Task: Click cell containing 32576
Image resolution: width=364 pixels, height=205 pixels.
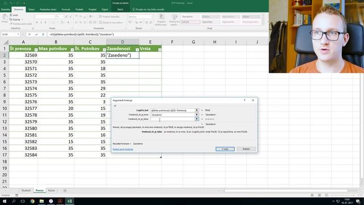Action: [23, 102]
